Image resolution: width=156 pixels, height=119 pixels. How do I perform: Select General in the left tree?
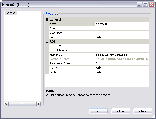(x=11, y=13)
